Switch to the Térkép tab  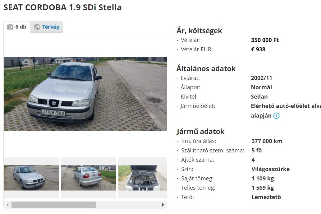click(47, 27)
